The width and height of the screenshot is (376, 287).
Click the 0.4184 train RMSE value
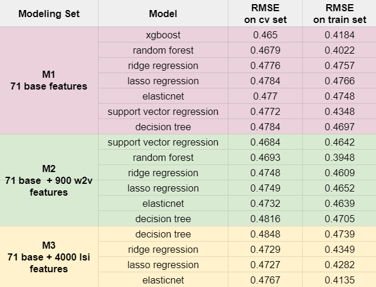[x=339, y=35]
